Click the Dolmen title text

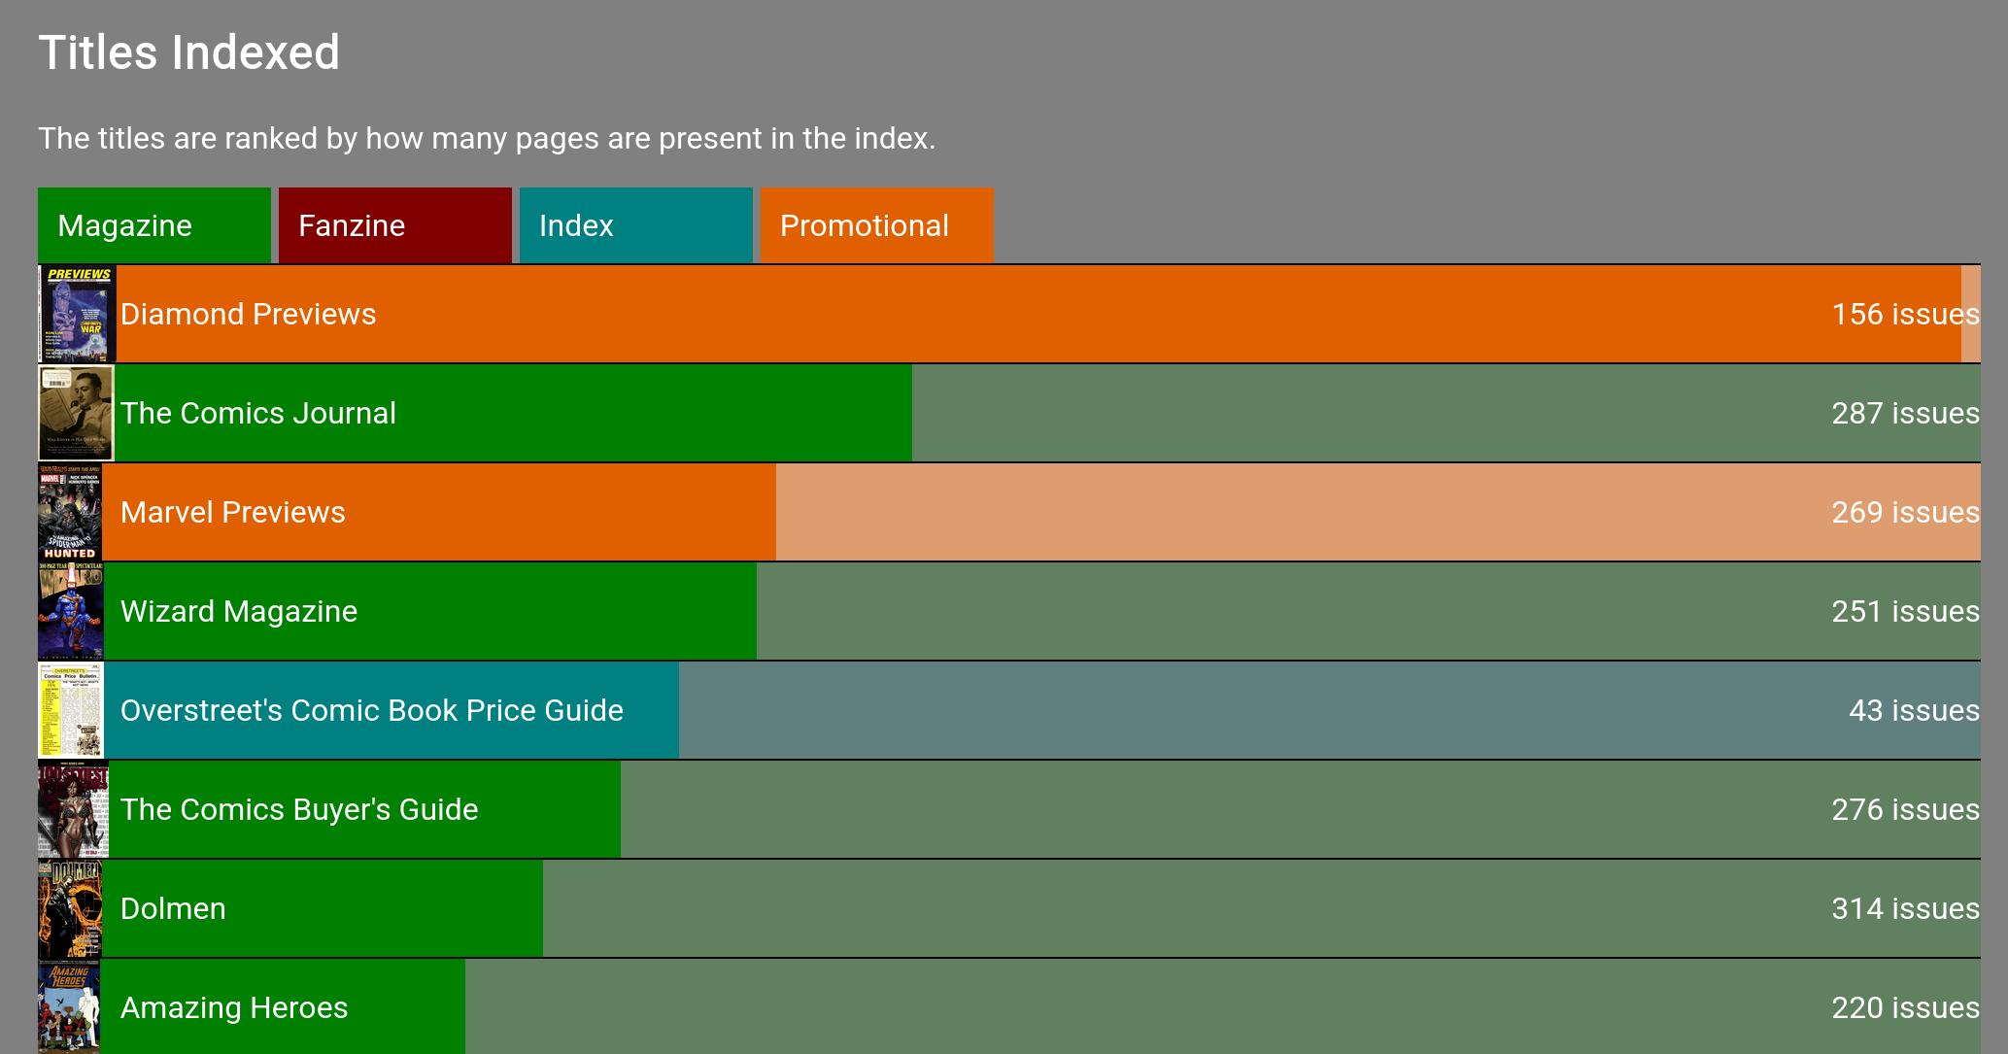click(173, 908)
